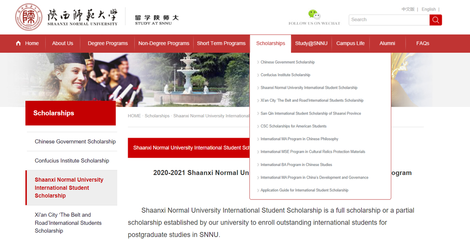The height and width of the screenshot is (239, 470).
Task: Choose Xi'an City Belt and Road dropdown entry
Action: pyautogui.click(x=312, y=100)
